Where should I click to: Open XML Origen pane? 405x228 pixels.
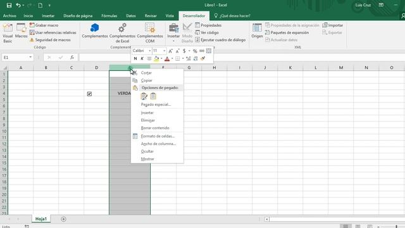(257, 31)
